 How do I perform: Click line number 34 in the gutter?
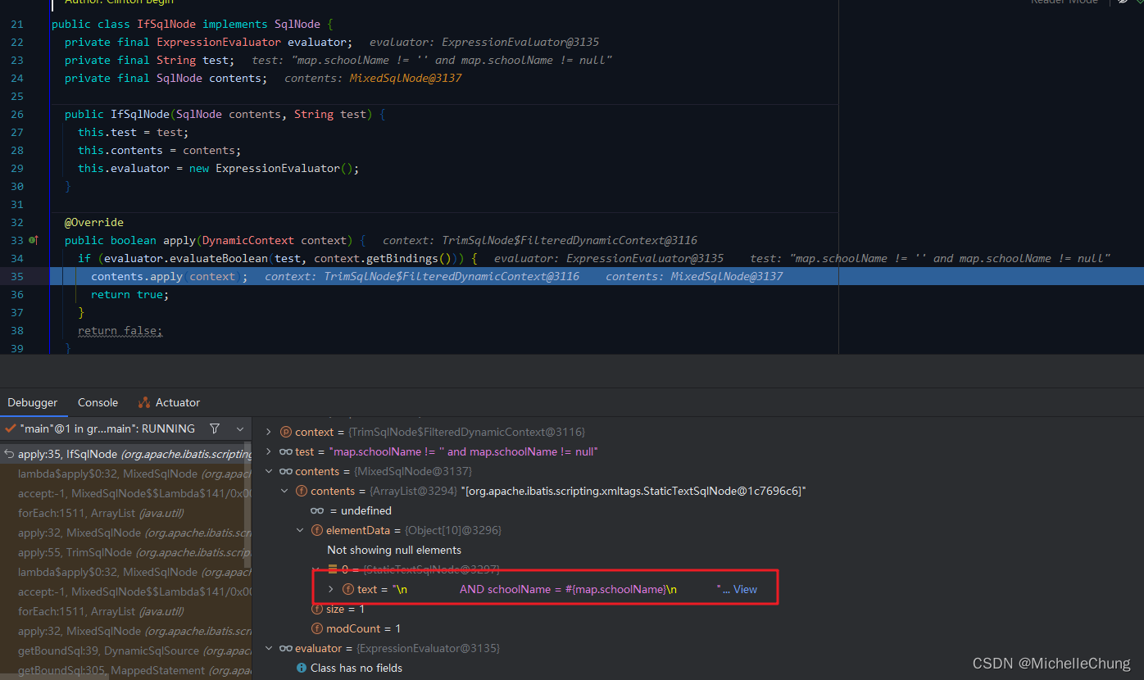[x=17, y=258]
